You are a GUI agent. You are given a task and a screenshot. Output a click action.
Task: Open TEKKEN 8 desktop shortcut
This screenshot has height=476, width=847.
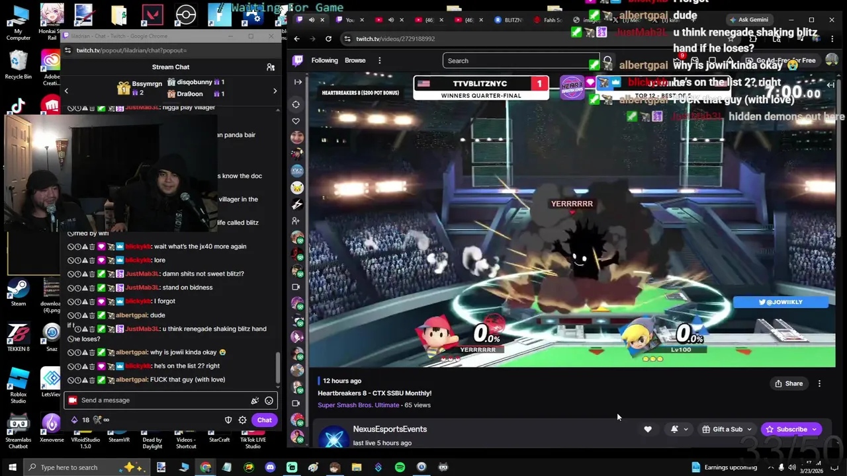pos(18,337)
